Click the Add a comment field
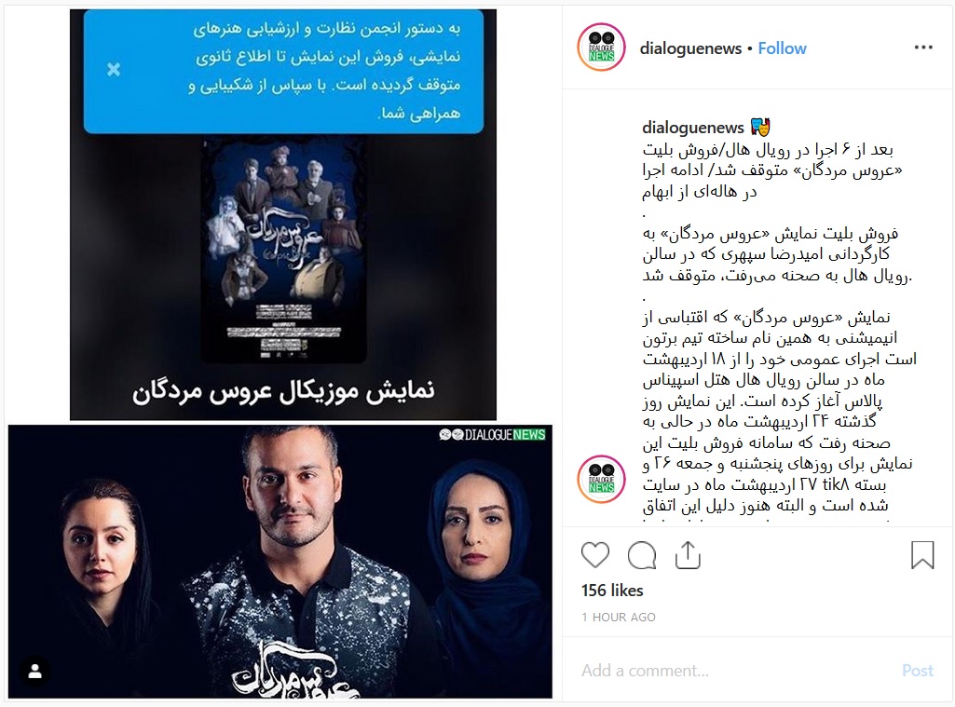This screenshot has width=955, height=707. tap(737, 671)
